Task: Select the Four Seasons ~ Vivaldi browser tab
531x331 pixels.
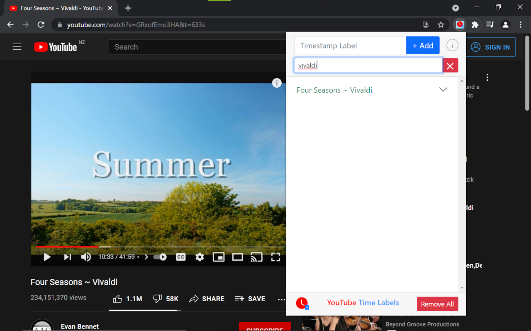Action: 61,8
